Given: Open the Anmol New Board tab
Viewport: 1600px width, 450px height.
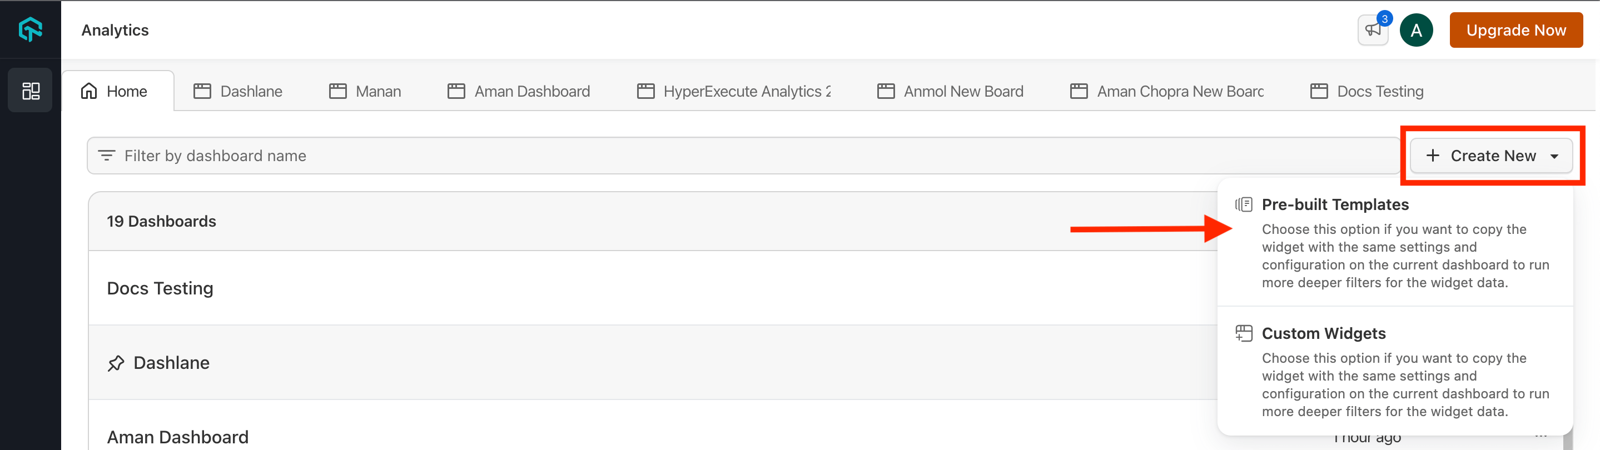Looking at the screenshot, I should click(x=950, y=91).
